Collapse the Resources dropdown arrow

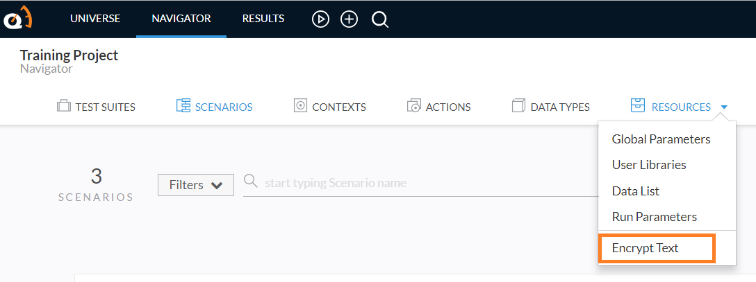(724, 107)
